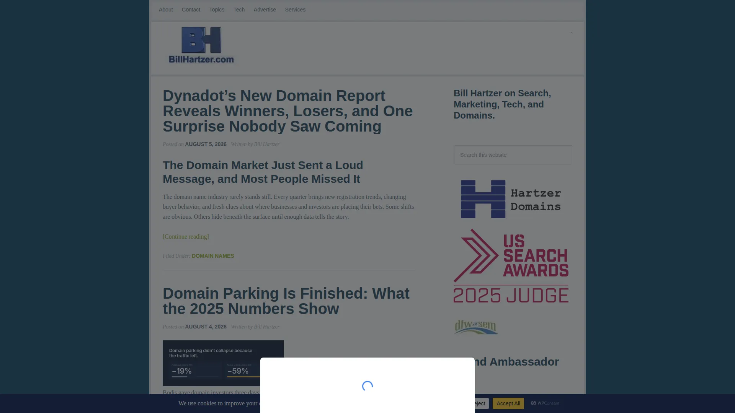Click the WPConsent logo in cookie bar
The width and height of the screenshot is (735, 413).
pyautogui.click(x=545, y=403)
